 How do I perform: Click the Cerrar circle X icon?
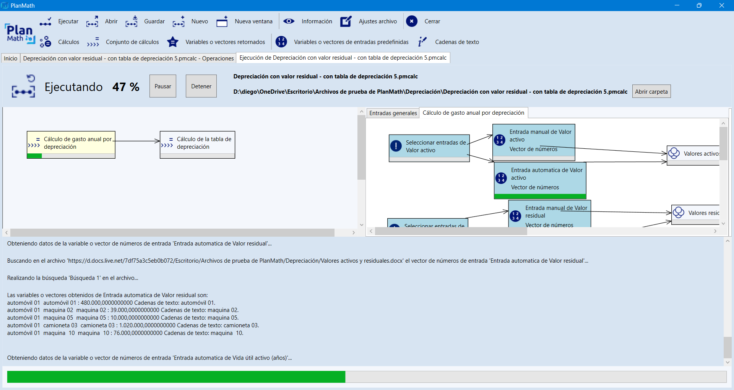click(x=411, y=21)
